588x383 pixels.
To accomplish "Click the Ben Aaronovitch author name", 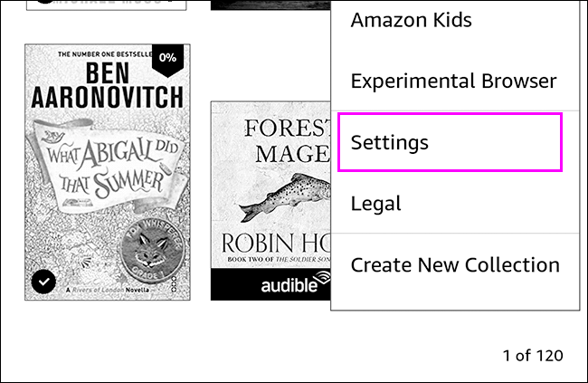I will coord(107,84).
